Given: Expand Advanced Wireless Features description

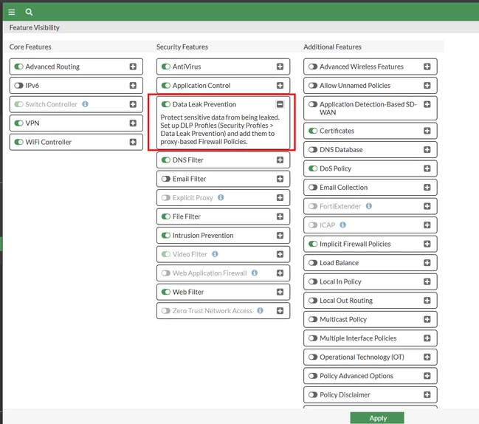Looking at the screenshot, I should pyautogui.click(x=427, y=66).
